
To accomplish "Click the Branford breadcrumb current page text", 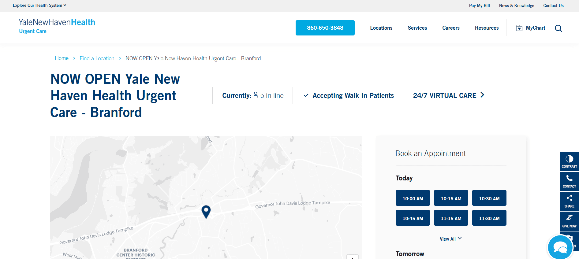I will pyautogui.click(x=193, y=58).
